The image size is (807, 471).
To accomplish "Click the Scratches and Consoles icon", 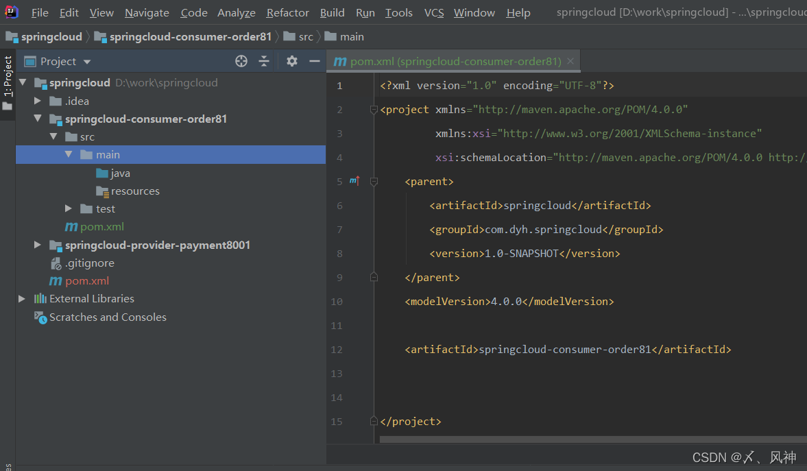I will click(40, 317).
